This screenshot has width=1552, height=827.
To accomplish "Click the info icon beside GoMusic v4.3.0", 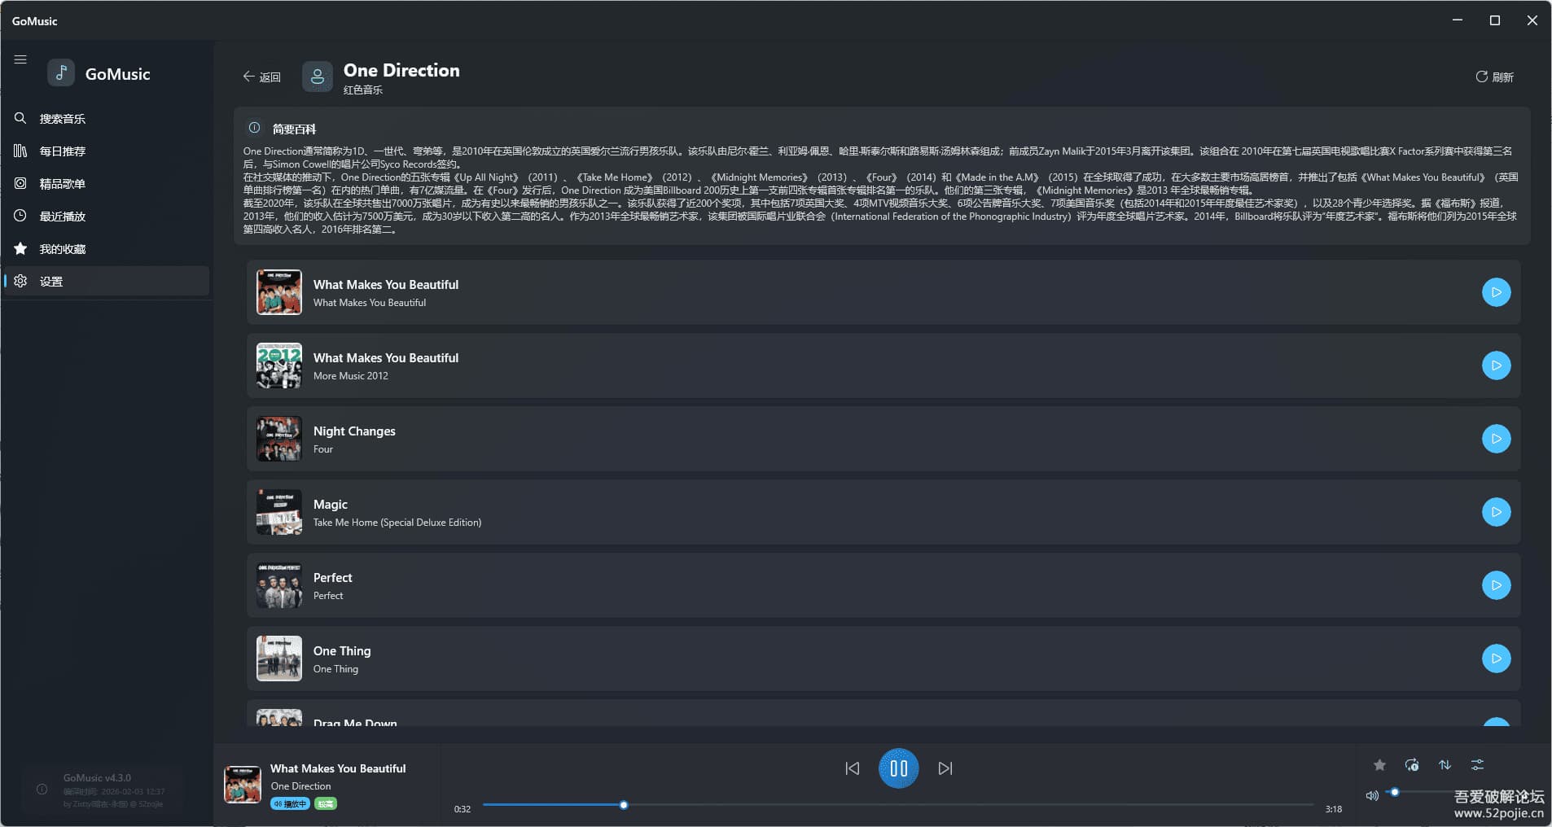I will 42,789.
